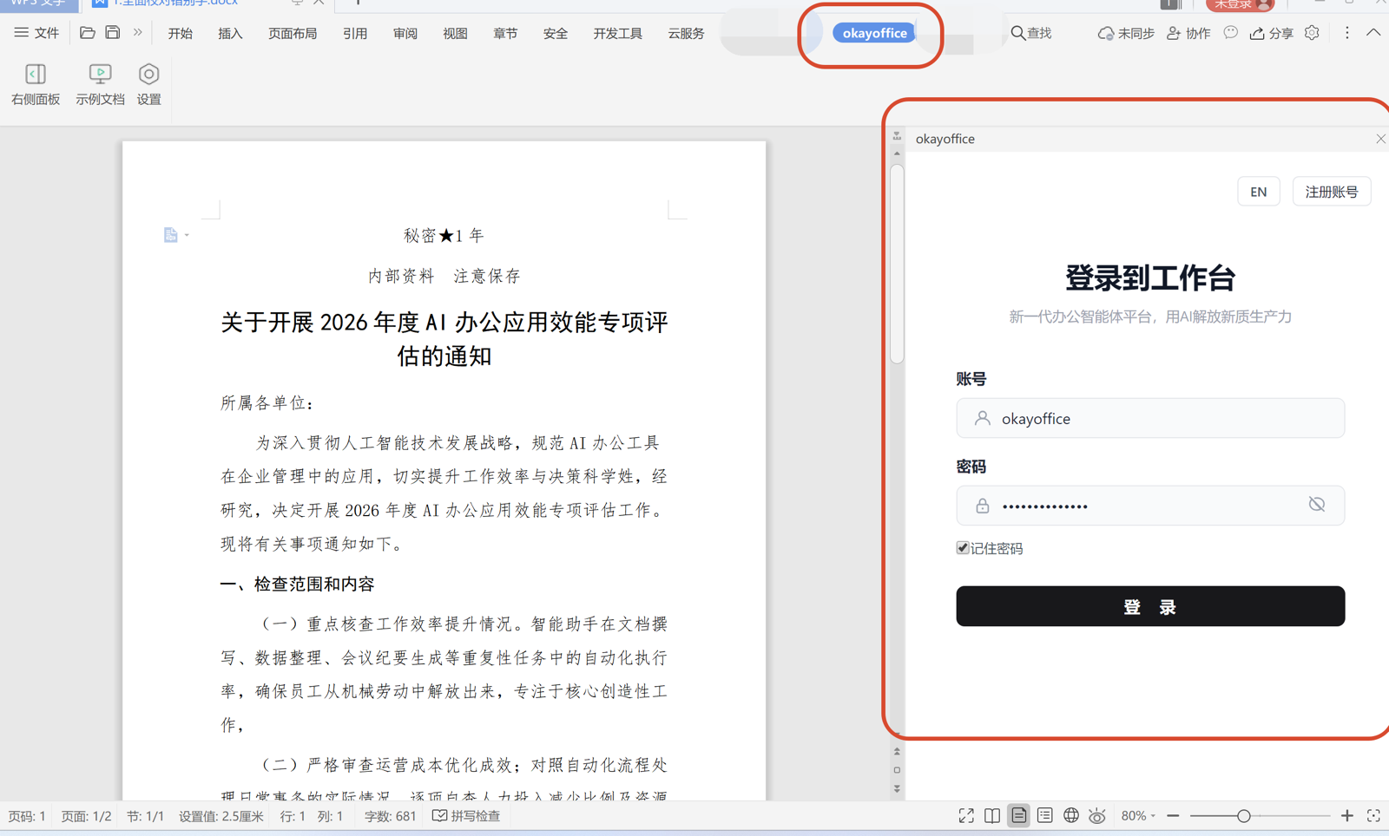Click the 注册账号 button
The image size is (1389, 836).
pos(1332,192)
